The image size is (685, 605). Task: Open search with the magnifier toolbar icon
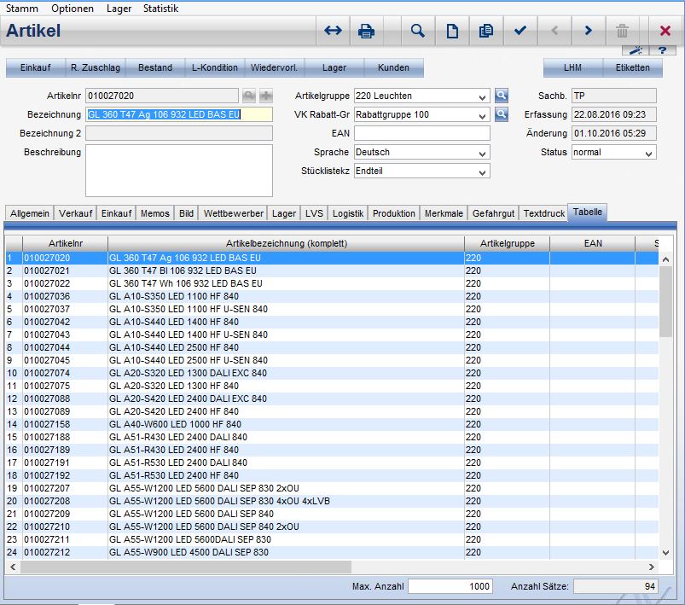pyautogui.click(x=417, y=32)
